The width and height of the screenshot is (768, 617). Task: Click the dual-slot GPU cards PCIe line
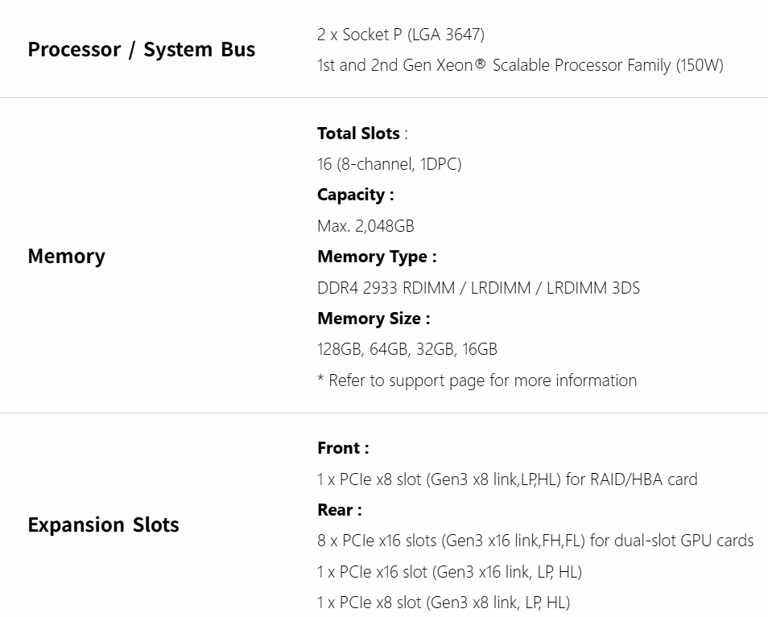(x=535, y=541)
